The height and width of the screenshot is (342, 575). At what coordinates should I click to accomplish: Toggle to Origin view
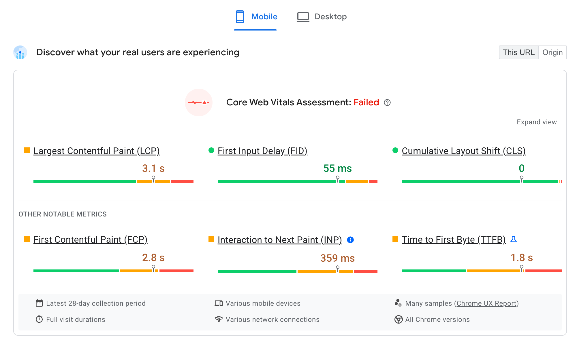(553, 52)
